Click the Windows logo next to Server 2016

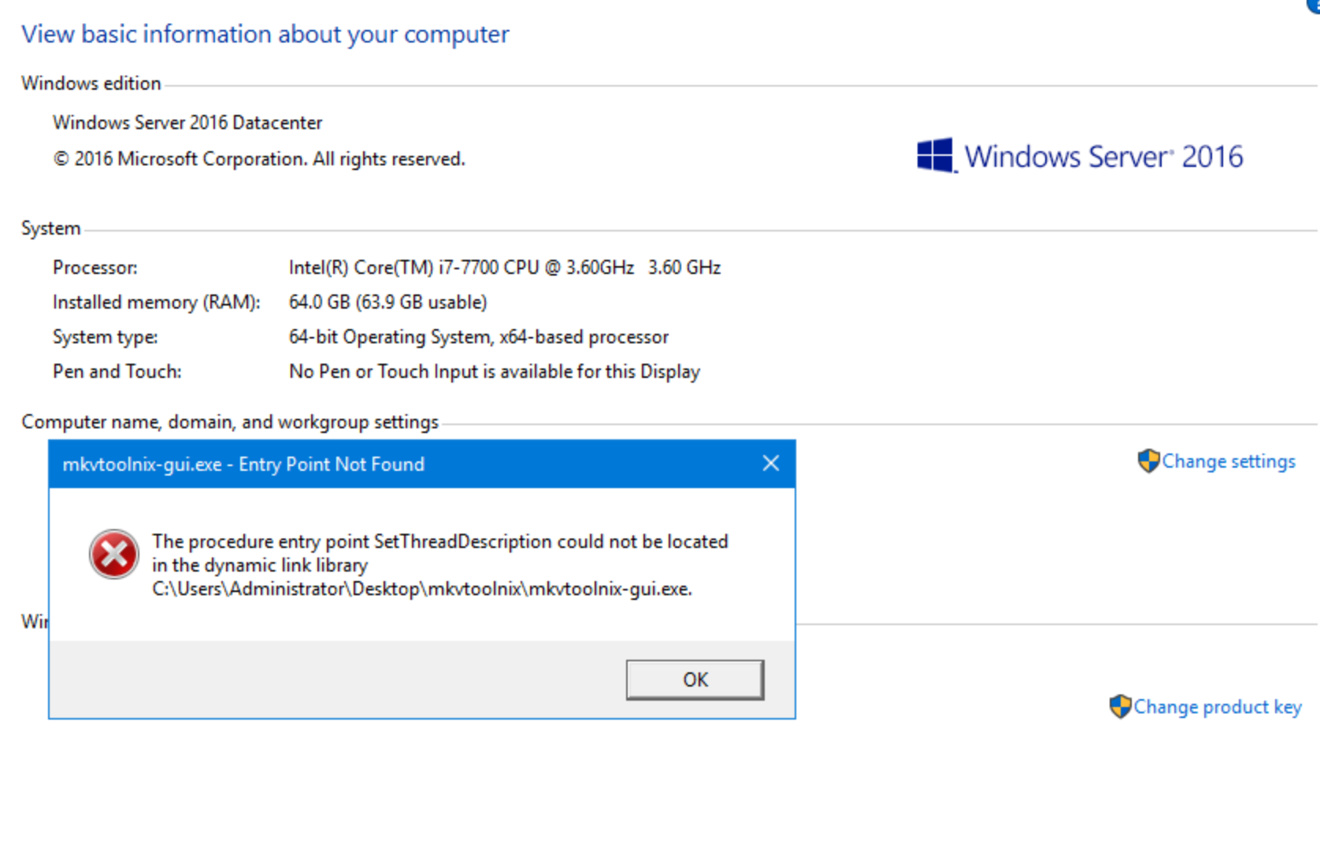click(x=935, y=156)
